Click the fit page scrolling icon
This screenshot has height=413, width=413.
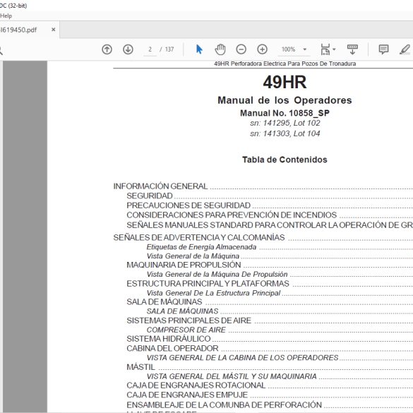[325, 49]
